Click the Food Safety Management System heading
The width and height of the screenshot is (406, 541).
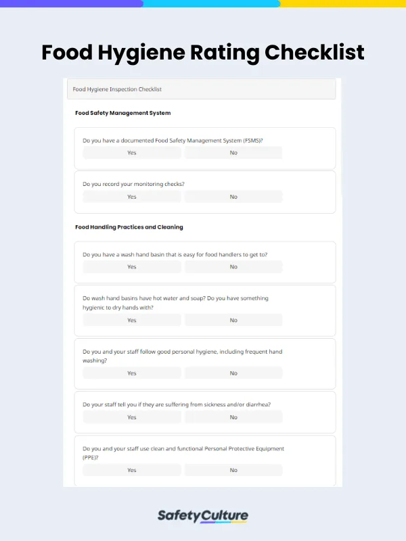point(122,113)
